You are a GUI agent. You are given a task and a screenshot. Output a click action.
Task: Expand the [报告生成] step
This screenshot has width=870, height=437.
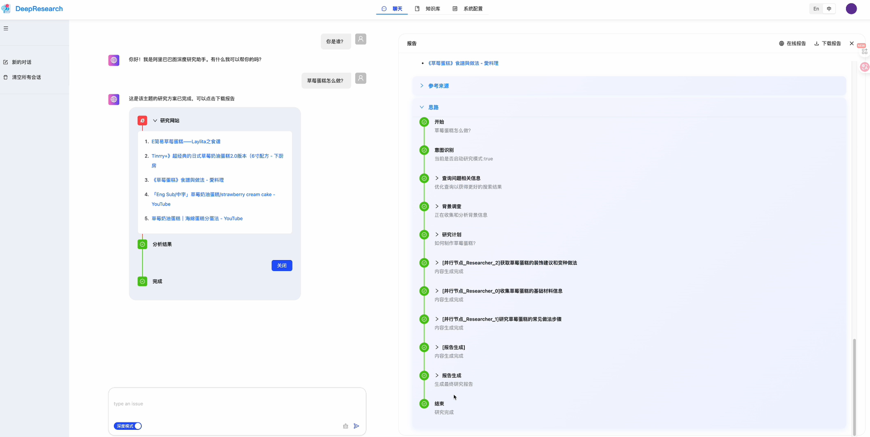click(x=437, y=347)
